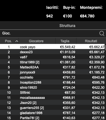Toggle the Pos. sort arrow
This screenshot has height=120, width=106.
click(17, 41)
